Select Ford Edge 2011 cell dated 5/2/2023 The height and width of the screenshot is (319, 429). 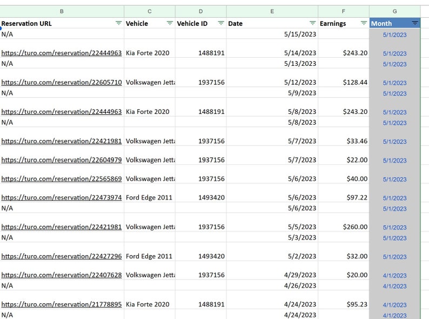click(x=150, y=252)
